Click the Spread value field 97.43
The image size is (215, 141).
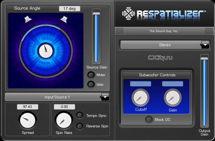(27, 107)
